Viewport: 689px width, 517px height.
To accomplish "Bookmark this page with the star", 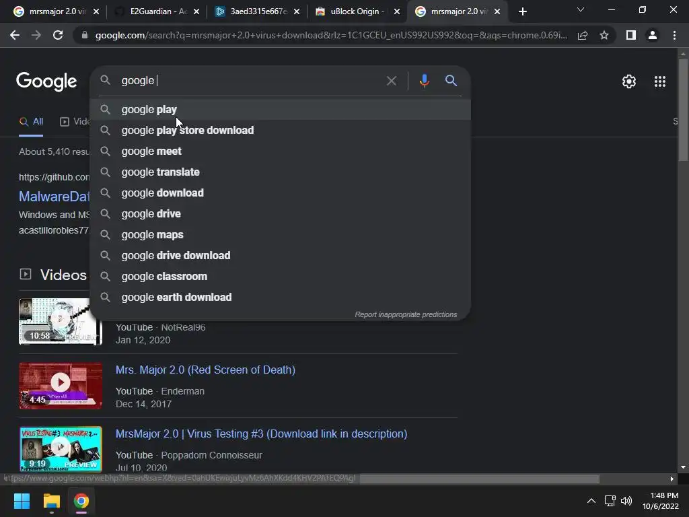I will pos(604,35).
